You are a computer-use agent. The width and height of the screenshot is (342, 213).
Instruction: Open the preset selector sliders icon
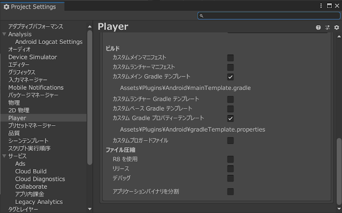coord(328,27)
